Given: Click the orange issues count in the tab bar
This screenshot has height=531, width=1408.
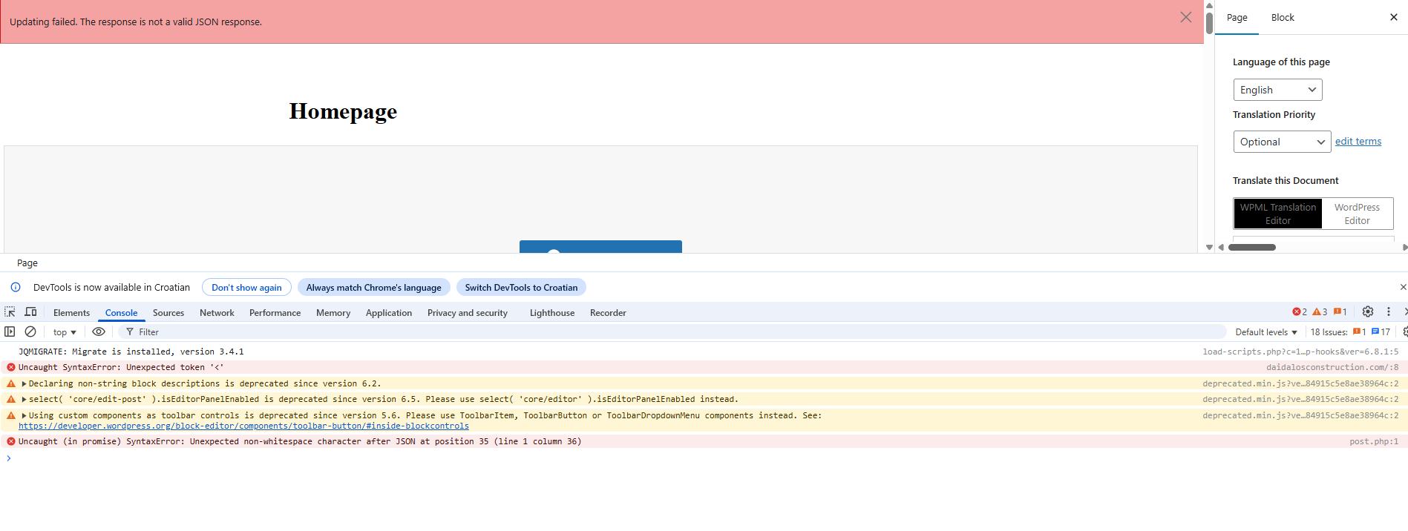Looking at the screenshot, I should [1340, 312].
